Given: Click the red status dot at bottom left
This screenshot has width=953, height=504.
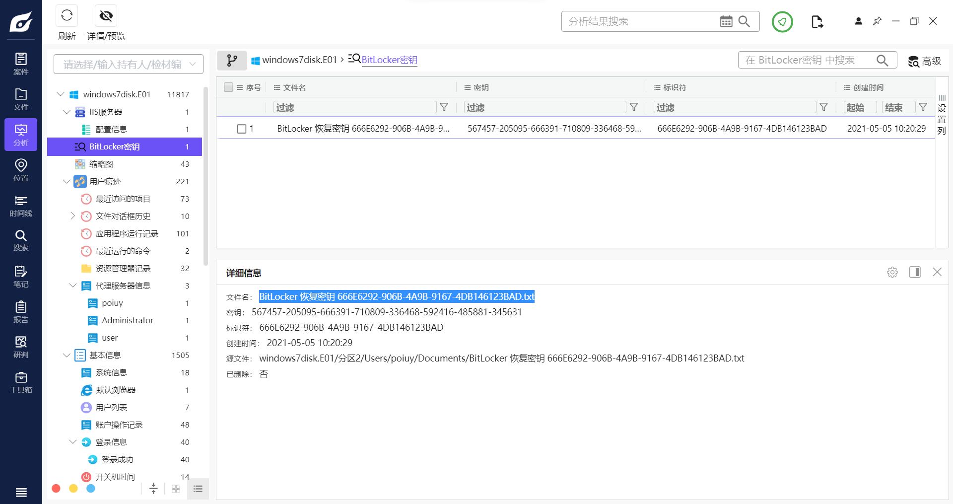Looking at the screenshot, I should [x=56, y=489].
